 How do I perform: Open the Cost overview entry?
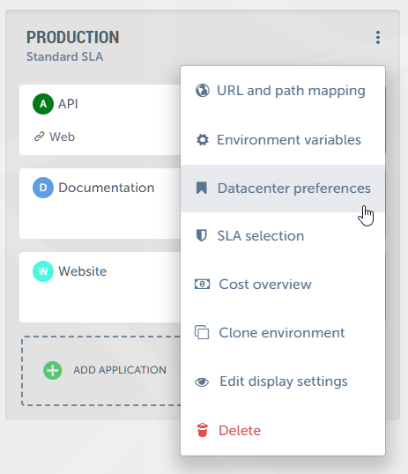[x=283, y=285]
